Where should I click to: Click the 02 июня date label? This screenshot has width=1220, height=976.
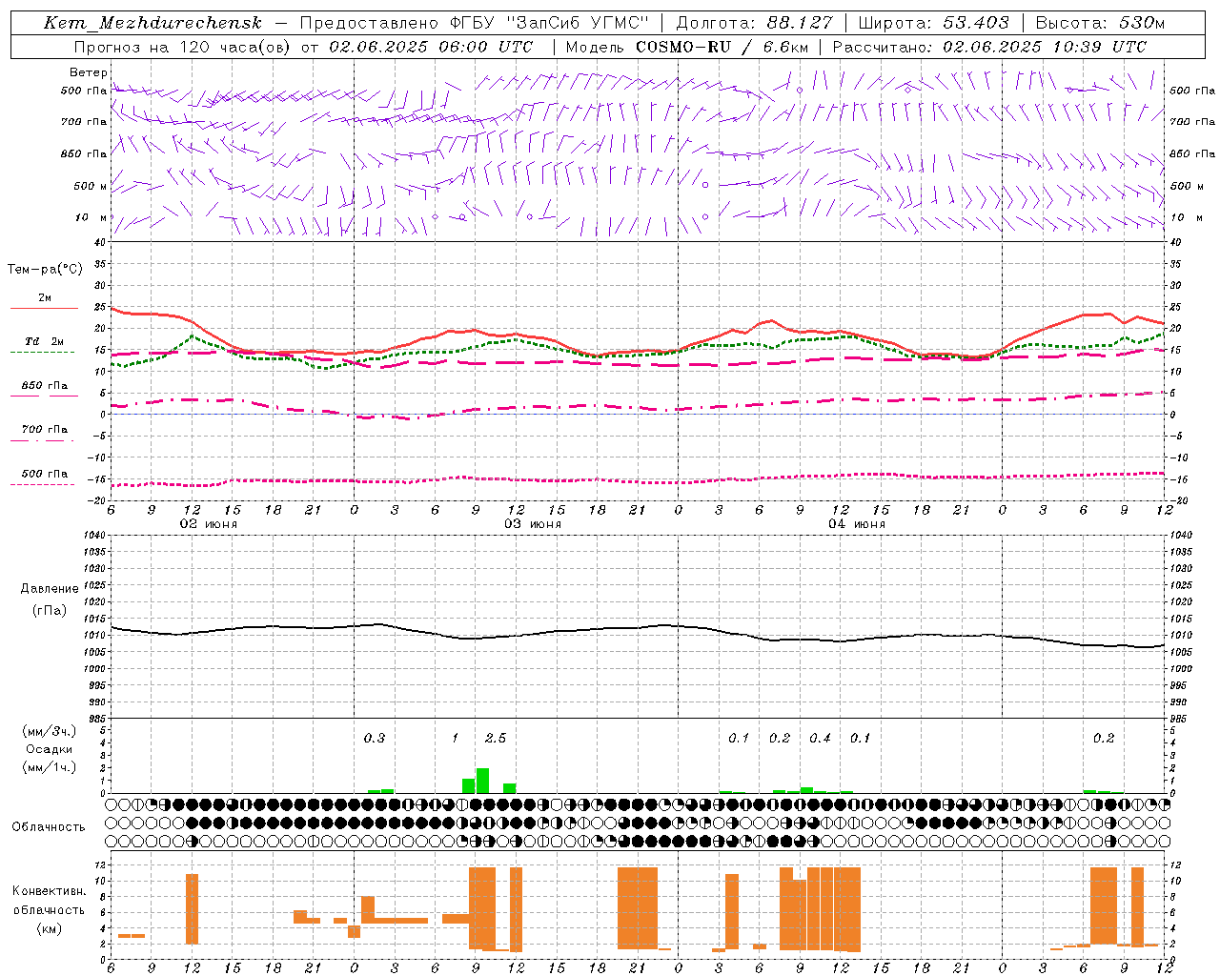pos(209,524)
